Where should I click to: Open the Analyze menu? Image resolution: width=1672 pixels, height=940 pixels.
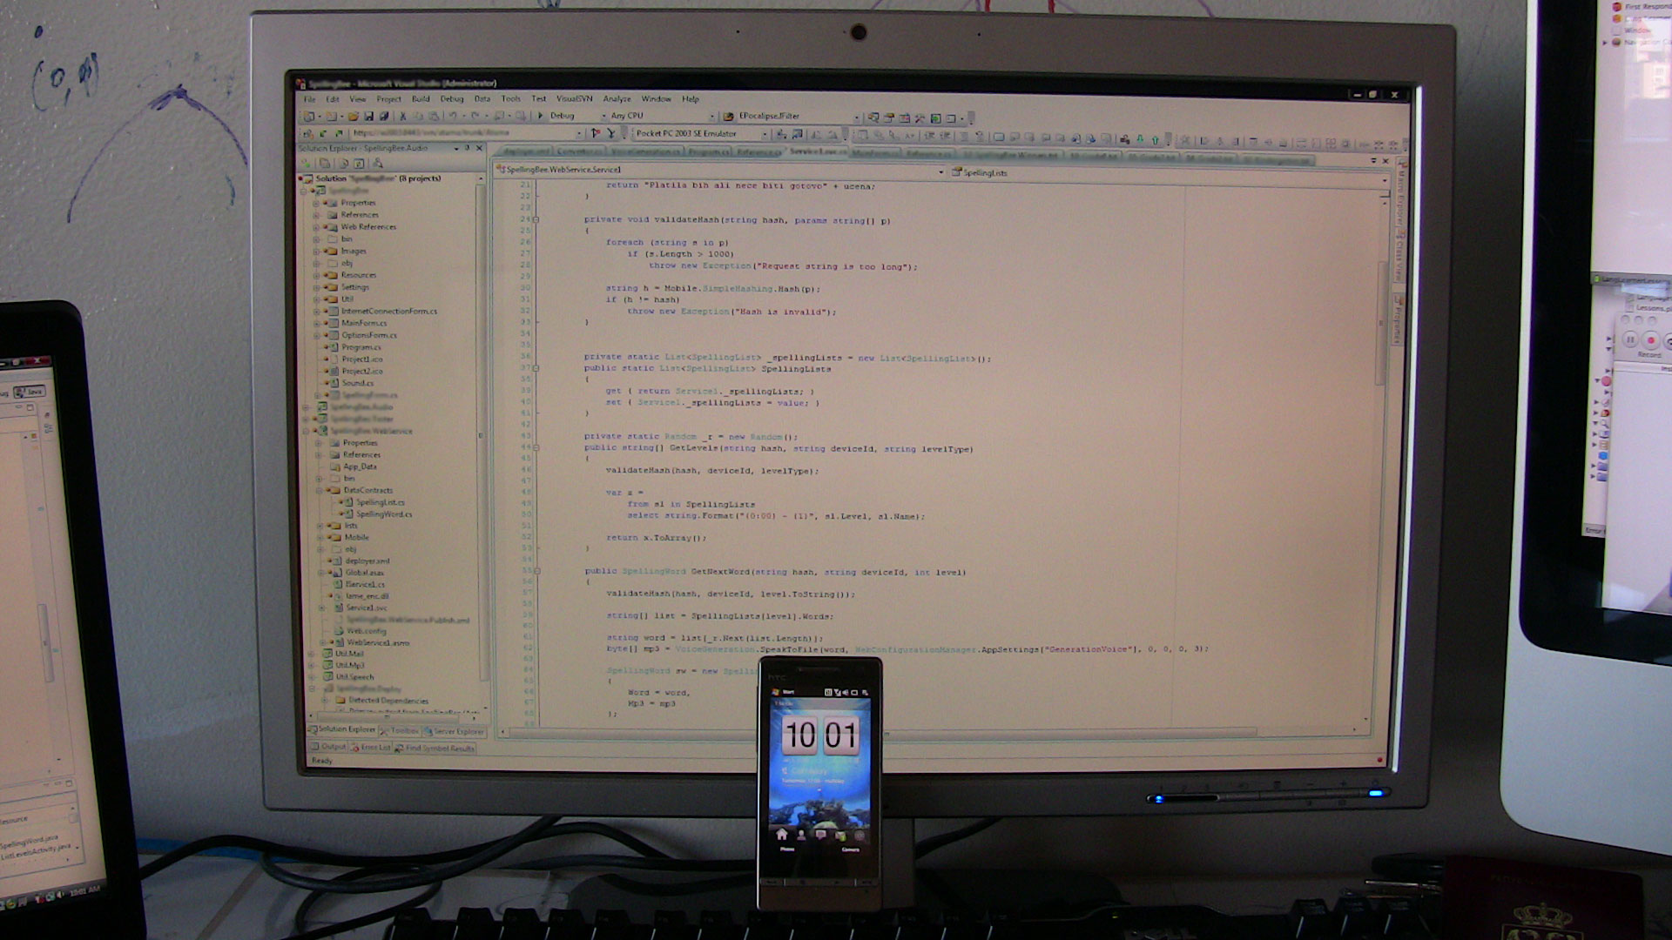617,99
